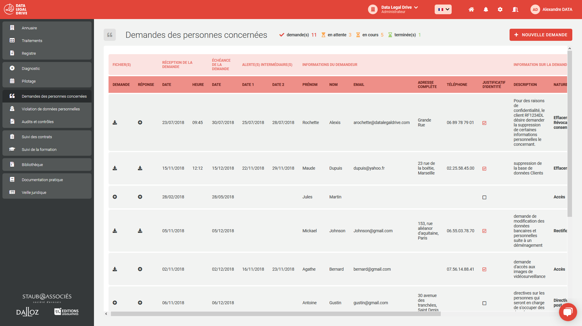The width and height of the screenshot is (582, 326).
Task: Click phone number 07.56.14.88.41
Action: [x=460, y=269]
